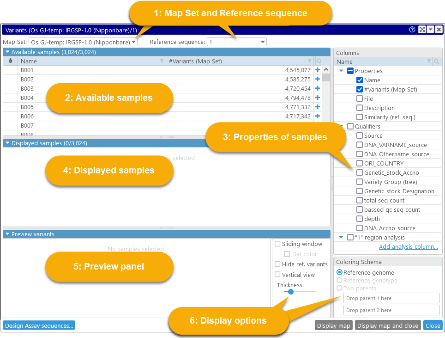Collapse the Properties tree node
445x338 pixels.
(341, 71)
